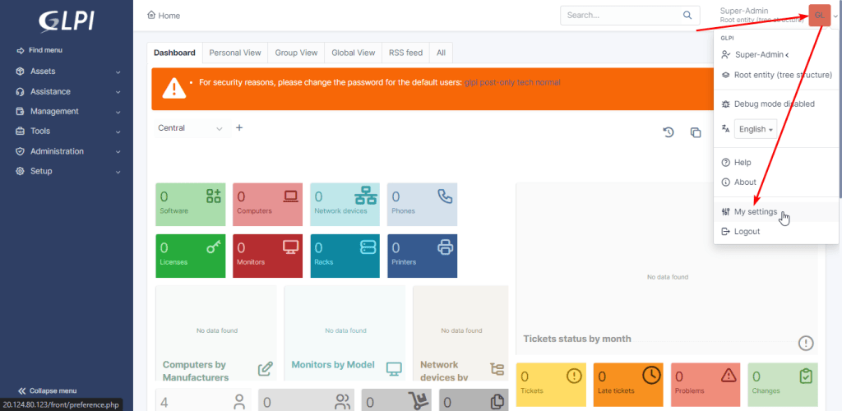Expand the Administration sidebar menu
The image size is (842, 411).
click(x=67, y=151)
